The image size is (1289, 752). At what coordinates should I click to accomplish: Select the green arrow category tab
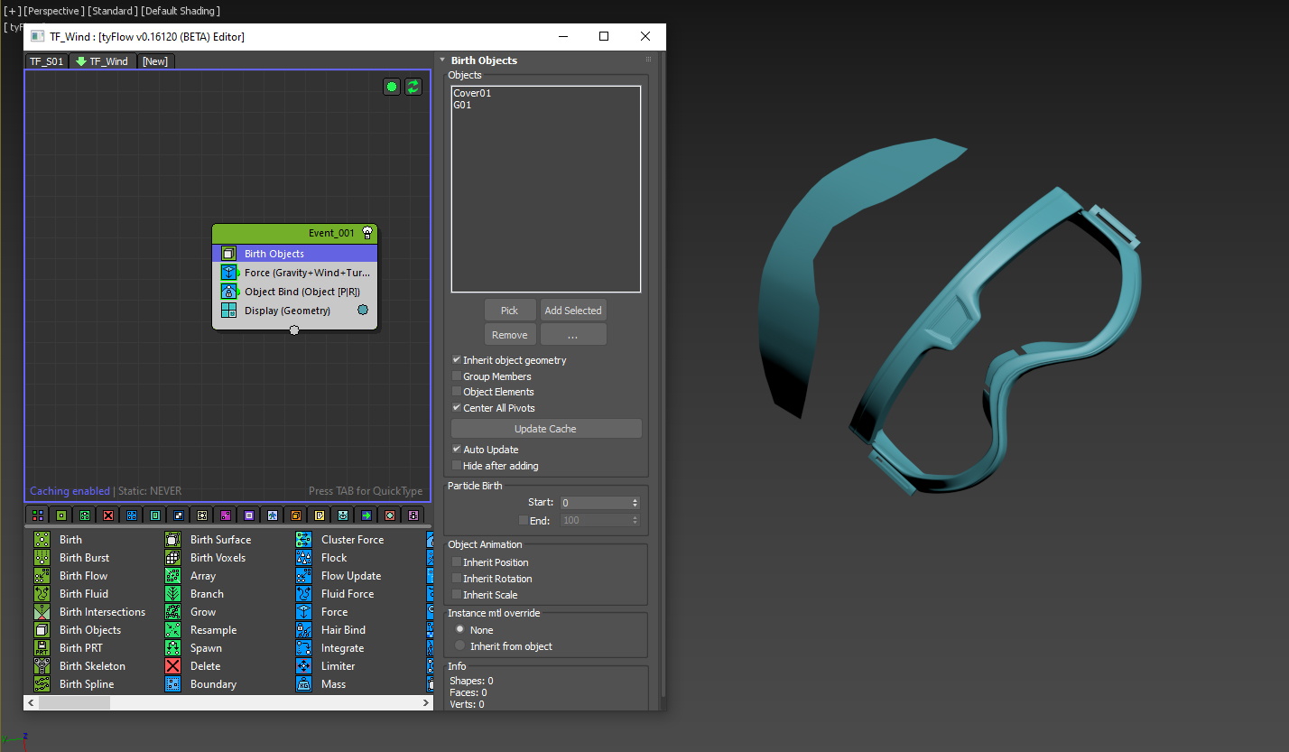pos(366,515)
